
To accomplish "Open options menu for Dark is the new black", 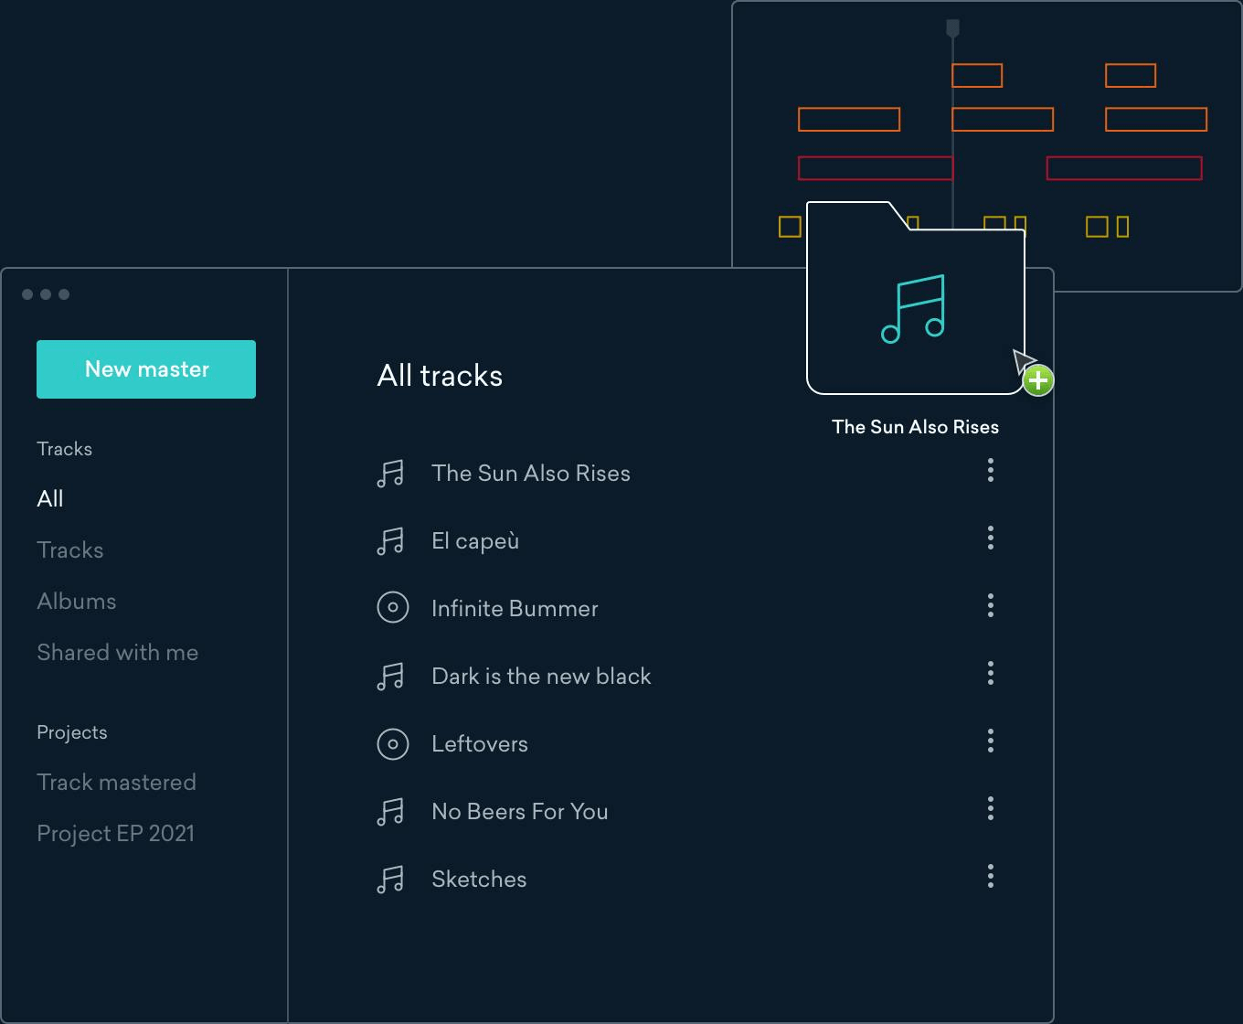I will pyautogui.click(x=991, y=674).
